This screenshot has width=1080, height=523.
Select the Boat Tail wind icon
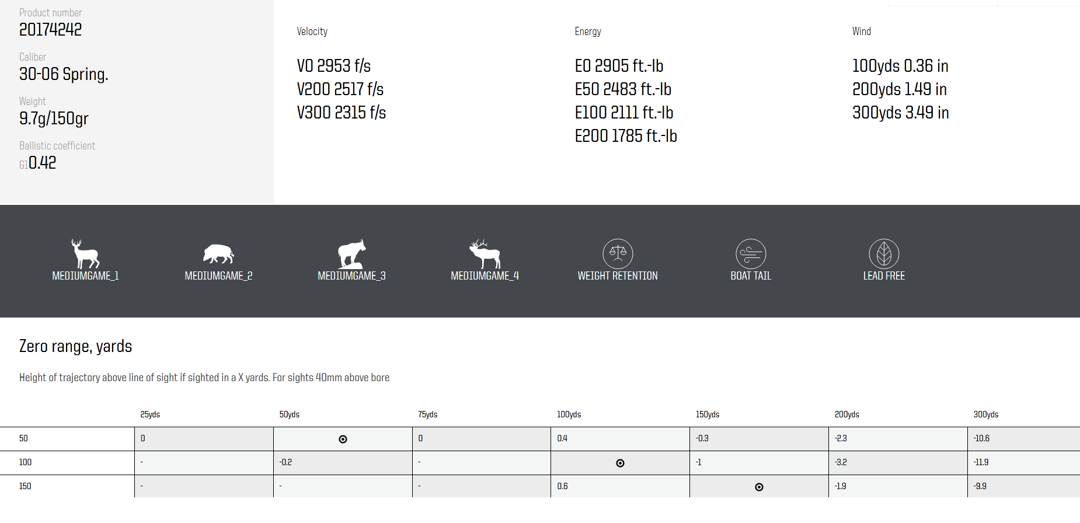tap(751, 253)
